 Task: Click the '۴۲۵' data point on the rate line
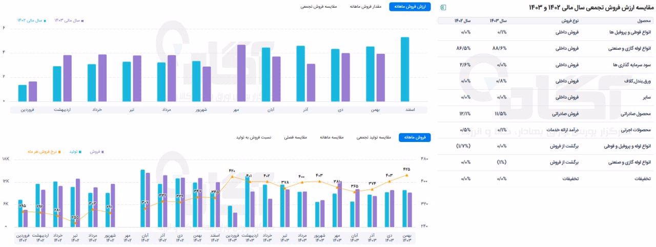tap(407, 175)
